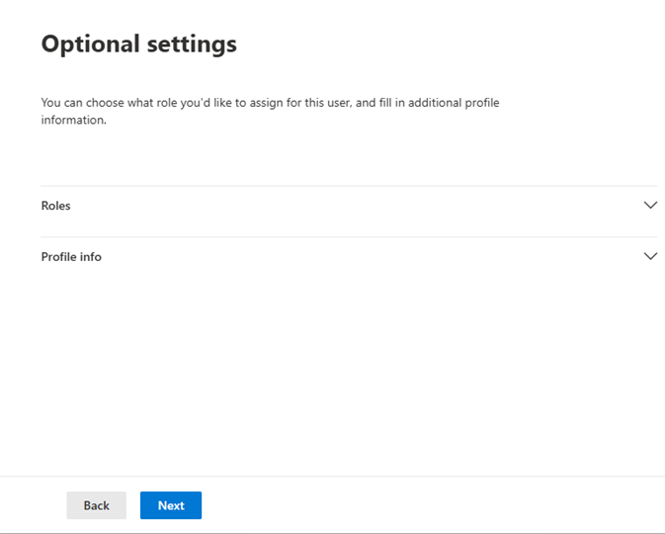Click the down arrow beside Profile info
Screen dimensions: 665x534
650,256
